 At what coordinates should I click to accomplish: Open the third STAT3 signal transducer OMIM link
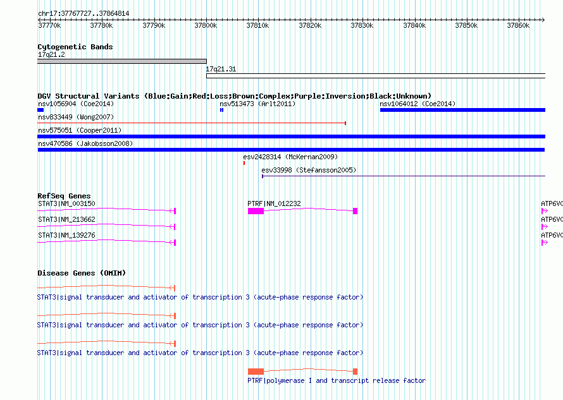[200, 353]
